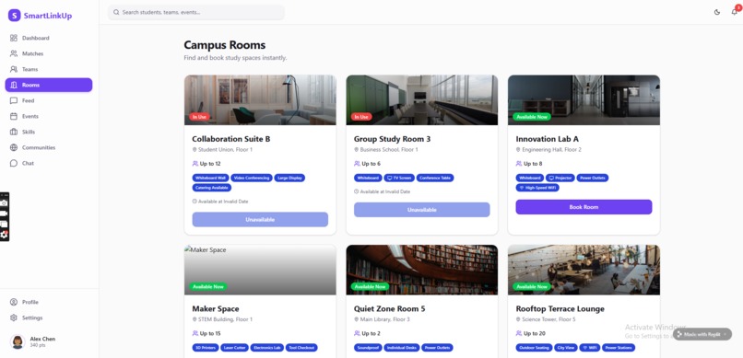The height and width of the screenshot is (358, 743).
Task: Open Matches via its people icon
Action: tap(14, 53)
